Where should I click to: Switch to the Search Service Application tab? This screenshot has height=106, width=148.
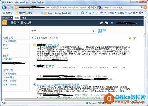(x=58, y=13)
